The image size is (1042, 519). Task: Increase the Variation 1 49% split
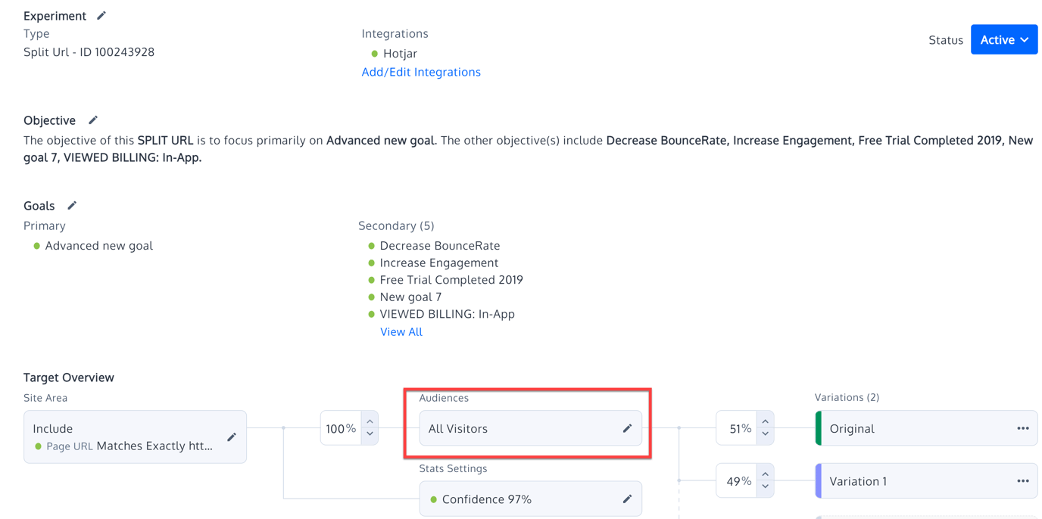click(765, 474)
